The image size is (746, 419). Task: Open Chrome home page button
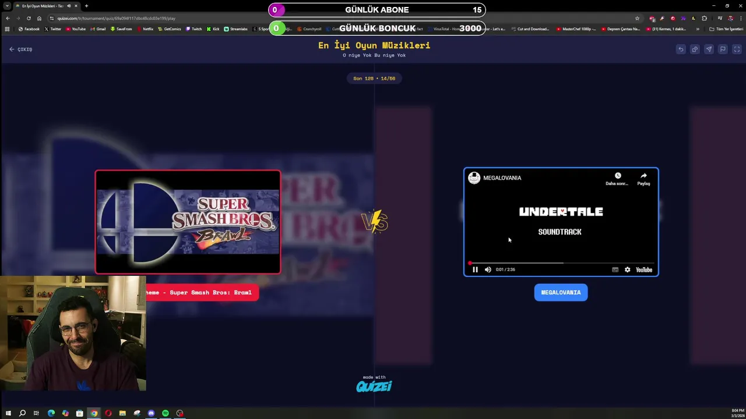(39, 18)
